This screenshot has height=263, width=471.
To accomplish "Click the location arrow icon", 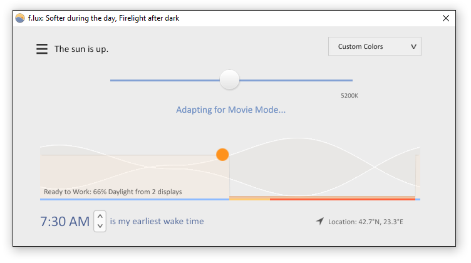I will coord(320,221).
